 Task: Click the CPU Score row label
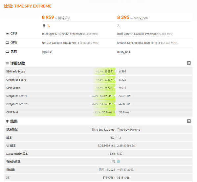click(13, 88)
